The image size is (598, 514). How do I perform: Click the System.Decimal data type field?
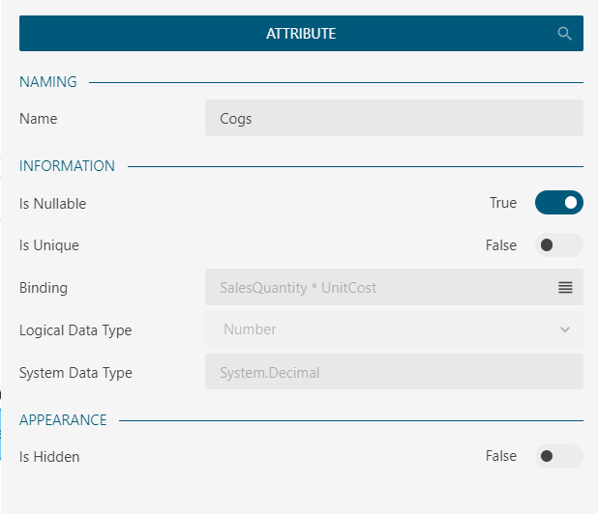(x=394, y=372)
